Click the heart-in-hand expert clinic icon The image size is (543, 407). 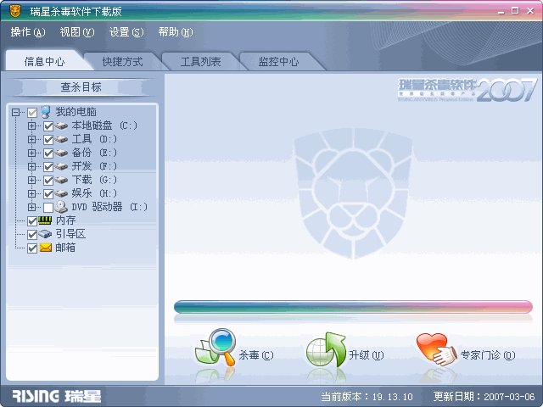pos(436,349)
